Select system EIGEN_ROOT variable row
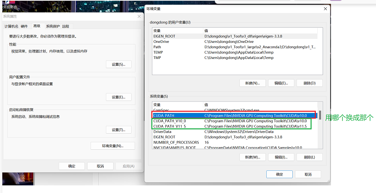376x193 pixels. point(235,137)
